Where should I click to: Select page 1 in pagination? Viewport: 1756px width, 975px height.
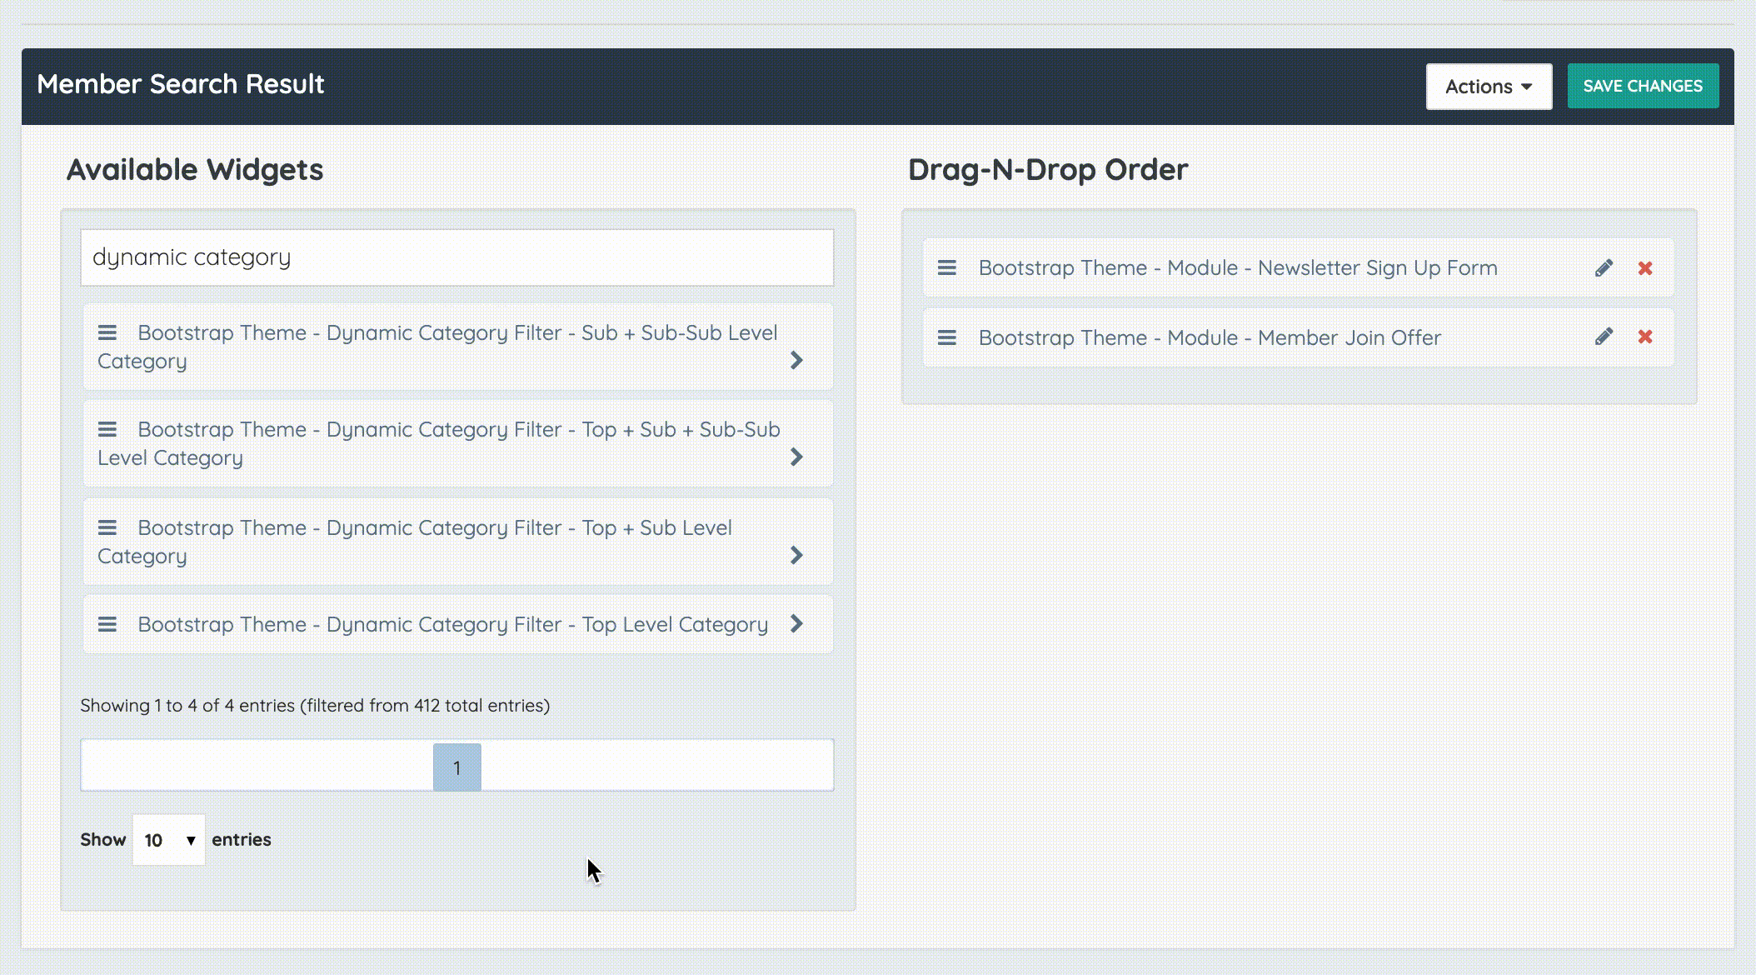(x=456, y=767)
